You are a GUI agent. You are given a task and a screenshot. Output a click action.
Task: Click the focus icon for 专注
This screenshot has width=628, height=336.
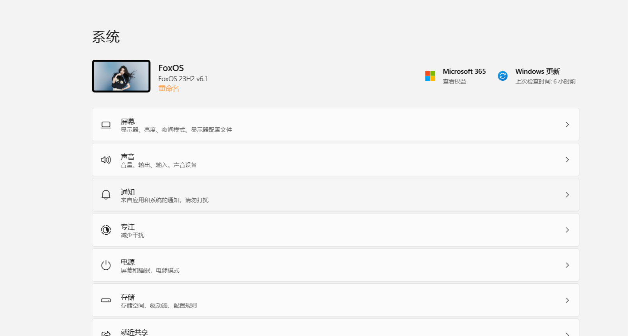106,230
